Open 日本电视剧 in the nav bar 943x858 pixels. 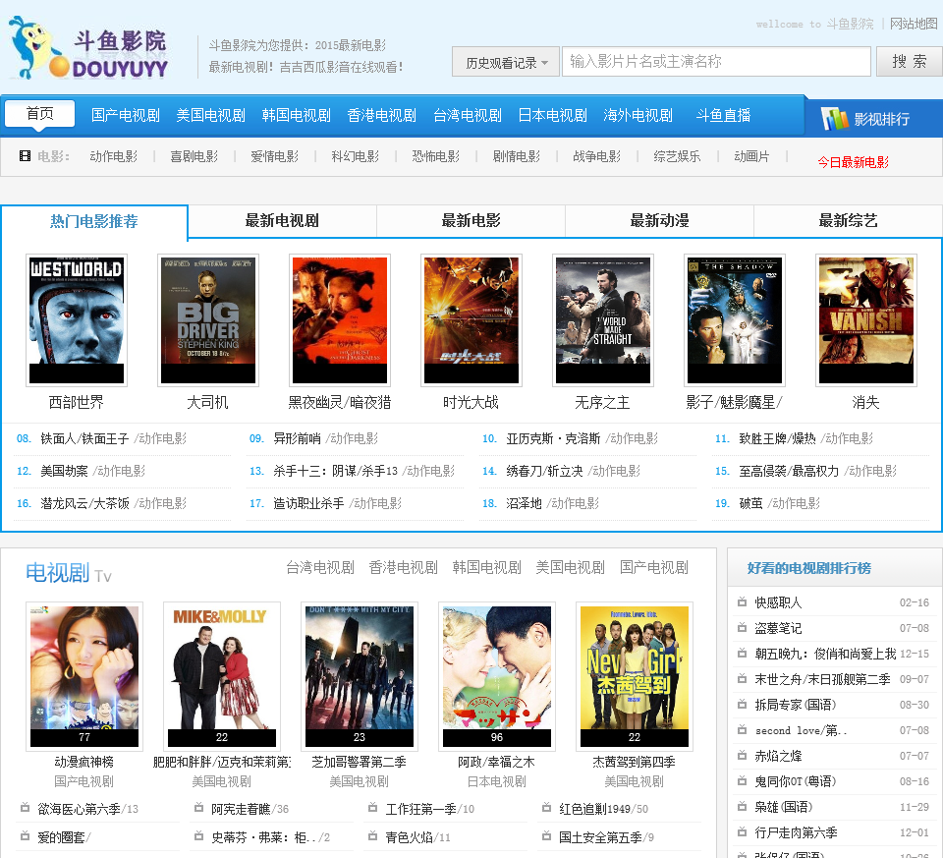(553, 115)
